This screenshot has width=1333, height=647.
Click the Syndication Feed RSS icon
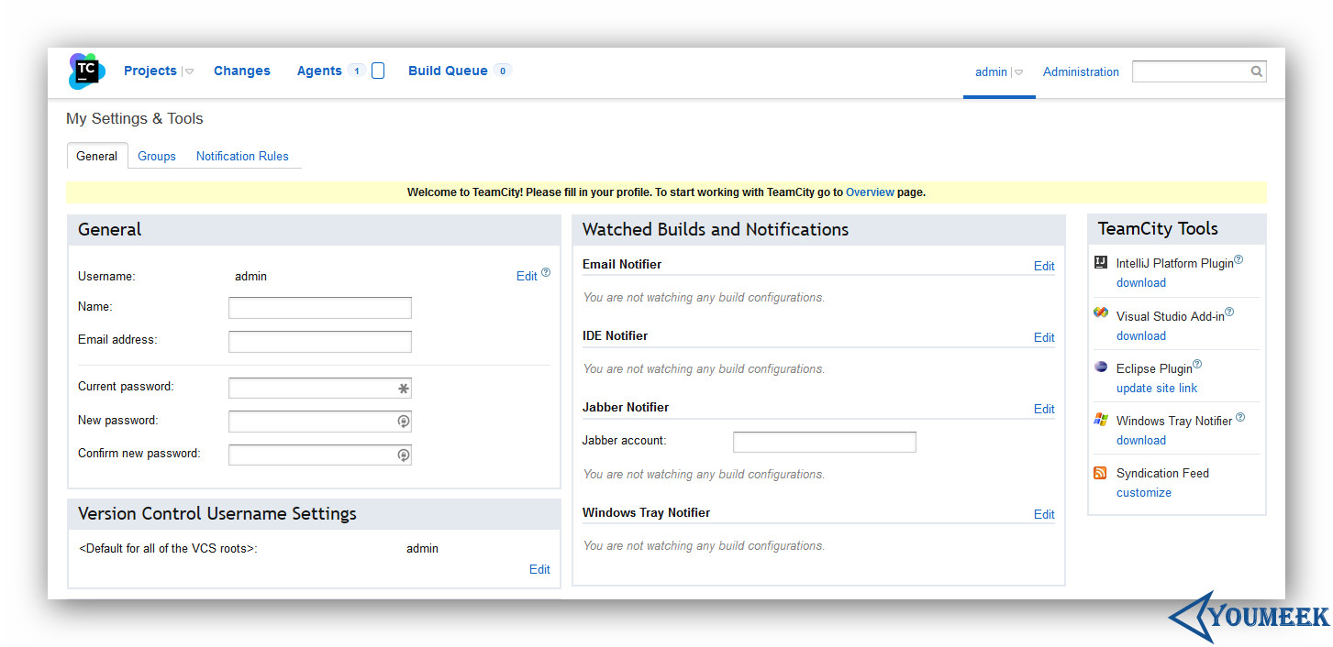click(x=1101, y=473)
